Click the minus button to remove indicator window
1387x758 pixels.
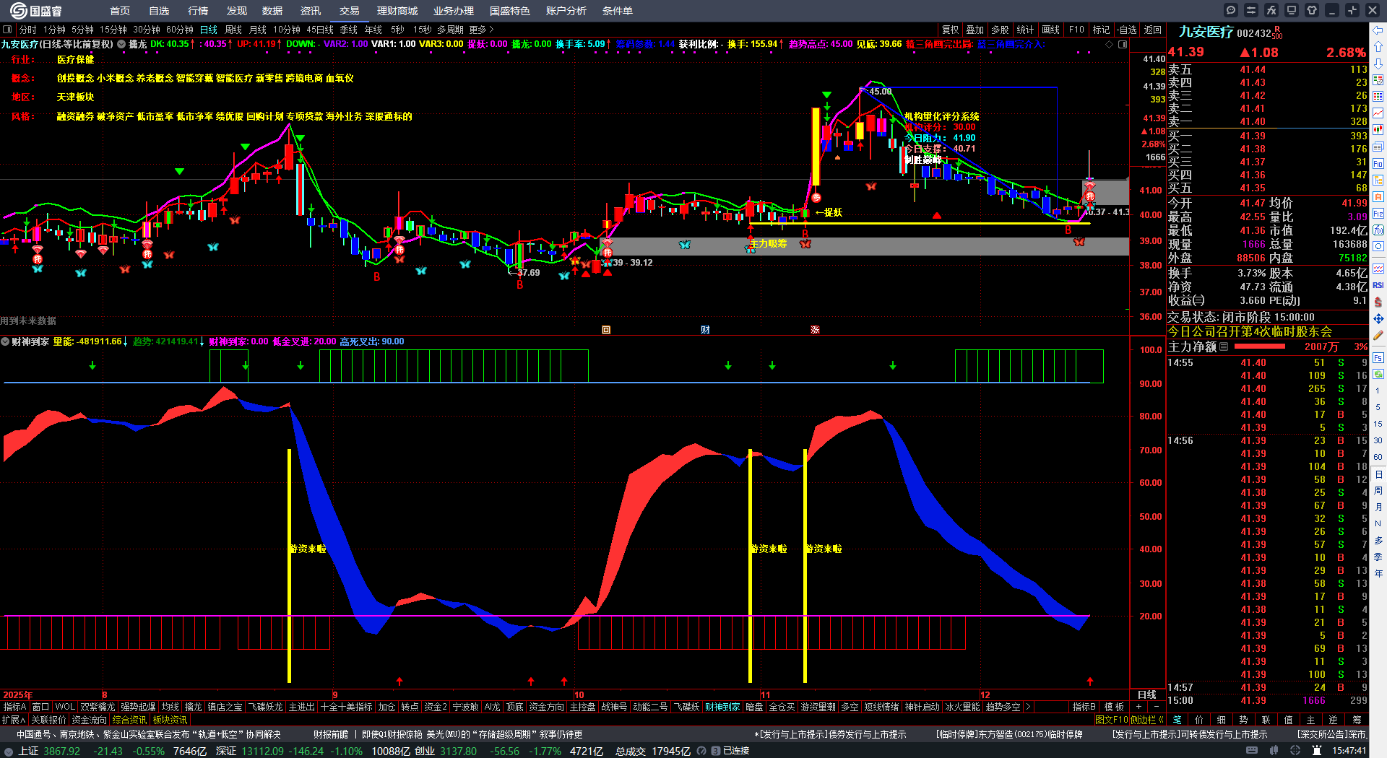click(x=1156, y=707)
